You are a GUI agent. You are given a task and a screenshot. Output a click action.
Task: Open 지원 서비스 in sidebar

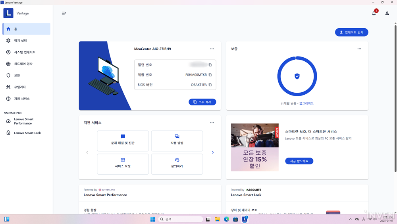[x=27, y=99]
